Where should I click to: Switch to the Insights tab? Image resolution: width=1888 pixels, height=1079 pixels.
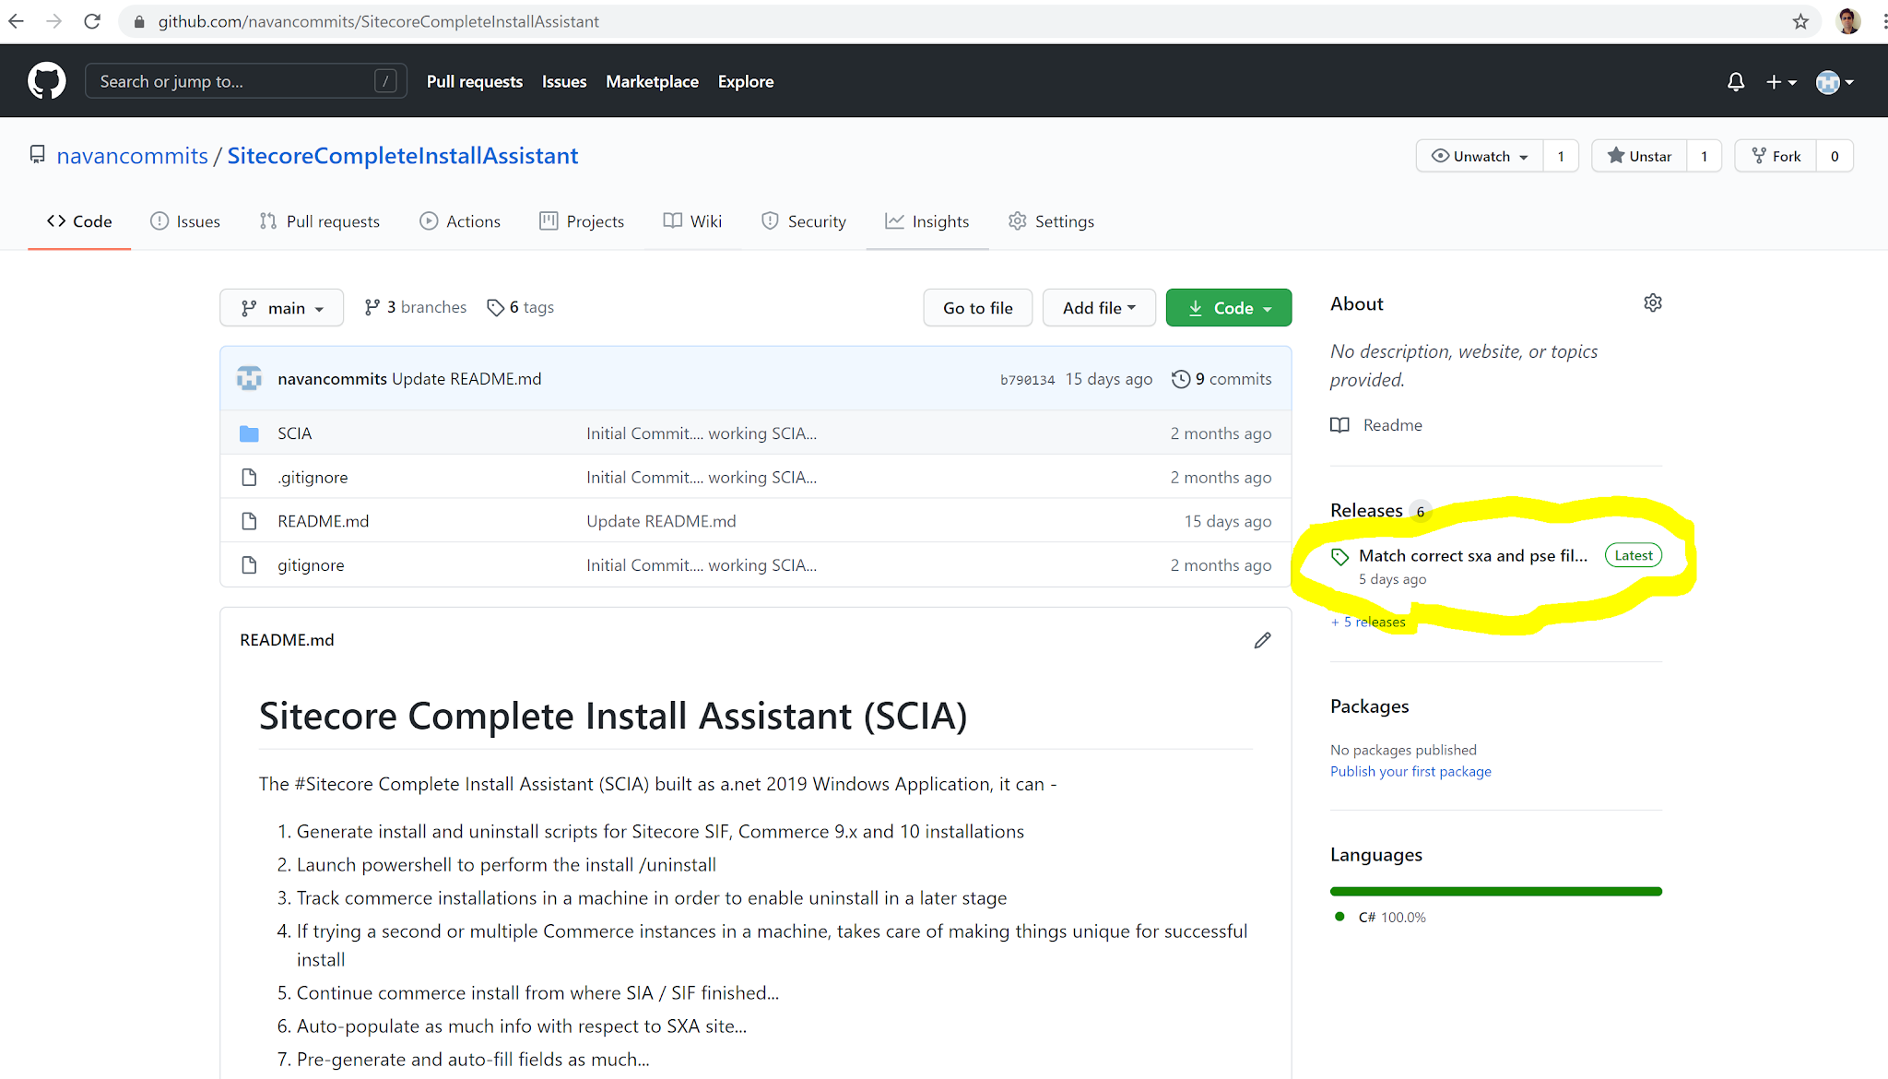(927, 221)
